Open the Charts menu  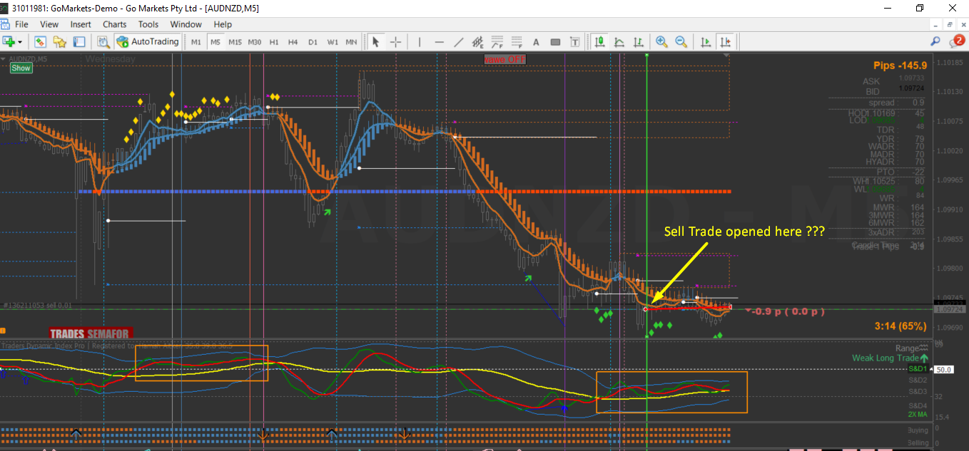114,24
